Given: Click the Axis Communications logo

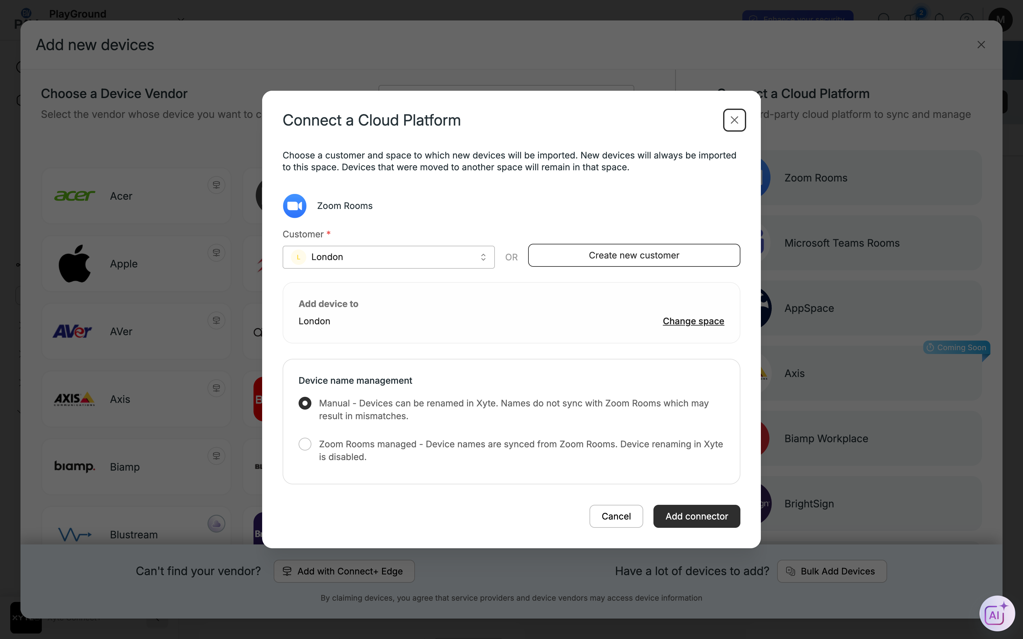Looking at the screenshot, I should pos(74,399).
